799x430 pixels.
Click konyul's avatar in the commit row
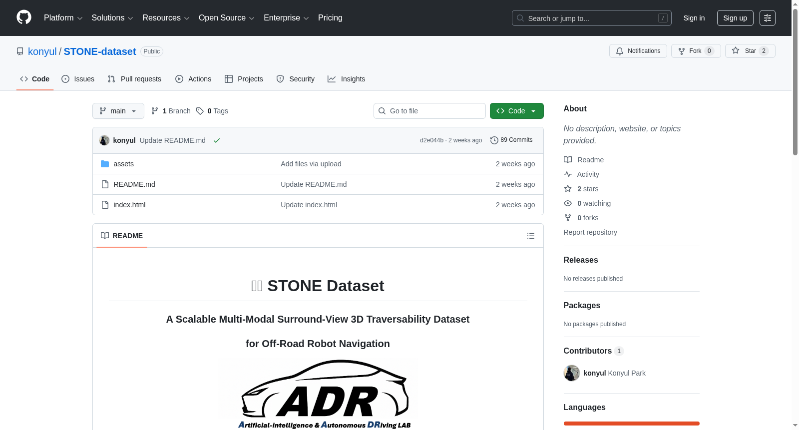pyautogui.click(x=104, y=140)
